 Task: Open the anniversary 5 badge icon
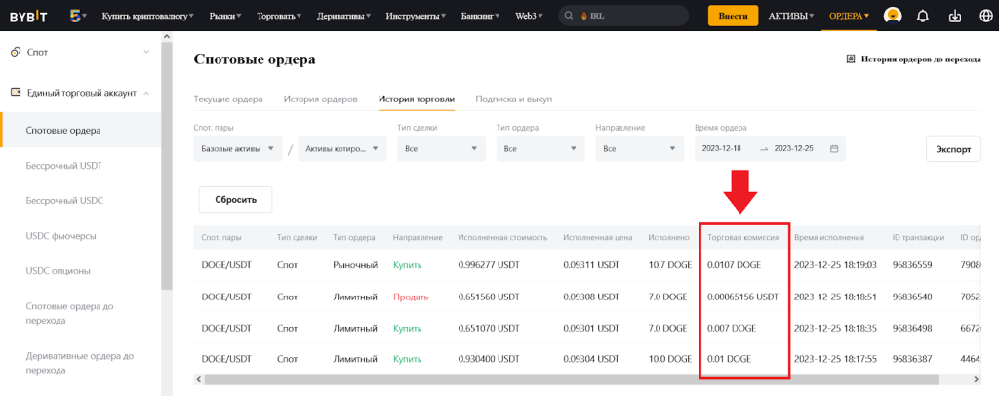(x=76, y=16)
